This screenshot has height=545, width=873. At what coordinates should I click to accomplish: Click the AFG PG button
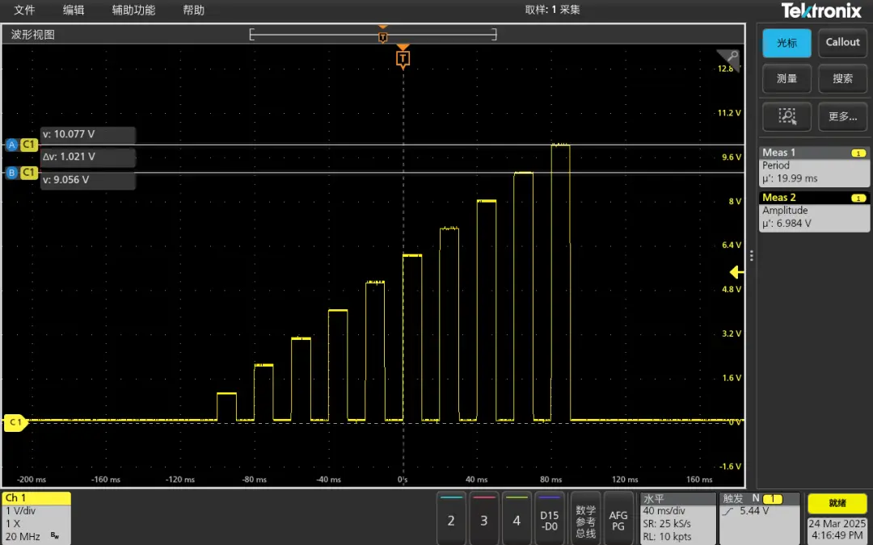618,518
